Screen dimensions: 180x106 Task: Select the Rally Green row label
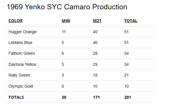(19, 75)
